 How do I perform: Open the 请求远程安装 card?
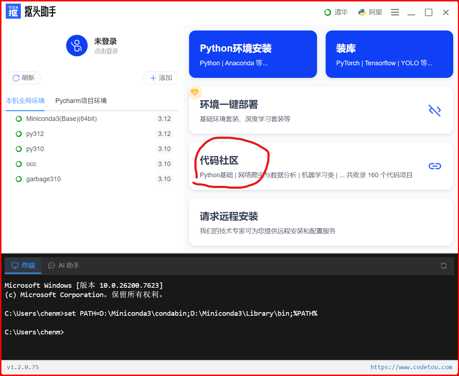click(x=321, y=222)
